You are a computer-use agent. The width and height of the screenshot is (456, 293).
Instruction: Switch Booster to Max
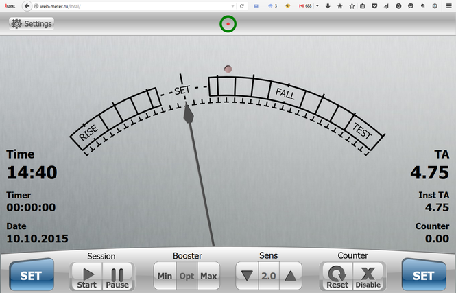click(x=208, y=277)
